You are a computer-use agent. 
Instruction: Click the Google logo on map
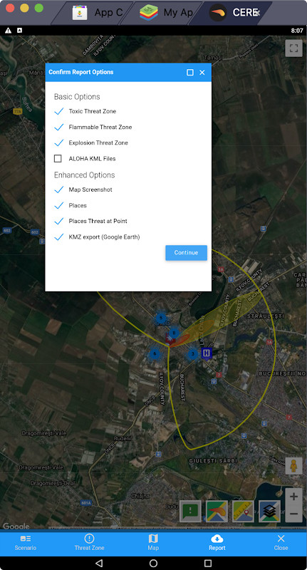coord(16,526)
